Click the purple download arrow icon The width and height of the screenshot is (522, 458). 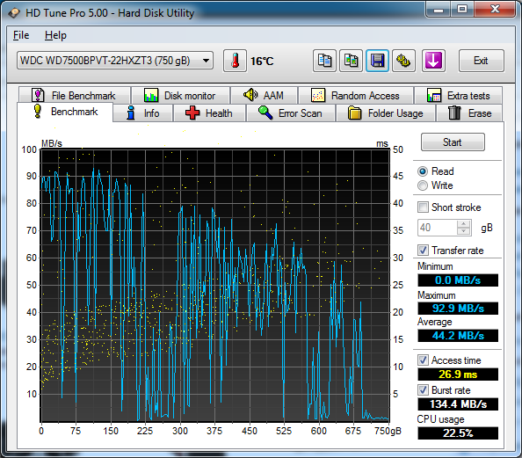[x=433, y=61]
